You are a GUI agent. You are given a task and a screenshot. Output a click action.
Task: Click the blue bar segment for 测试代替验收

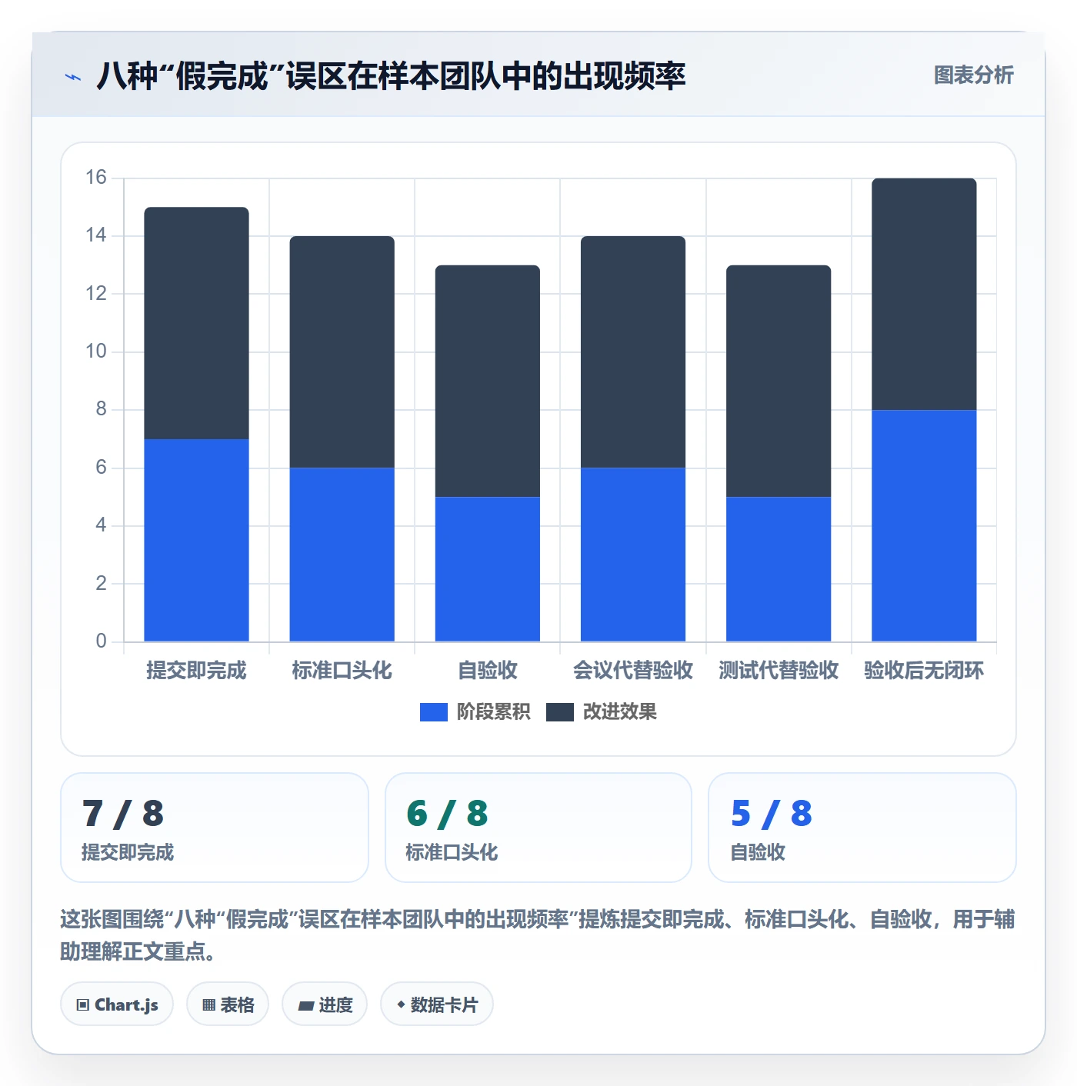pyautogui.click(x=779, y=569)
